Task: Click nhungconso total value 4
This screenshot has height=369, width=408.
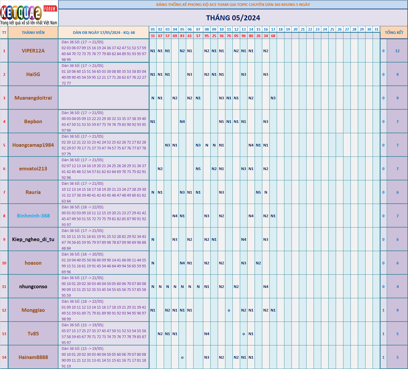Action: [397, 286]
